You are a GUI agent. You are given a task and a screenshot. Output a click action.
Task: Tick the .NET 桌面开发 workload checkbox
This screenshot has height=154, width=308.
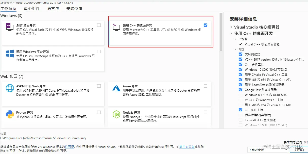point(99,25)
